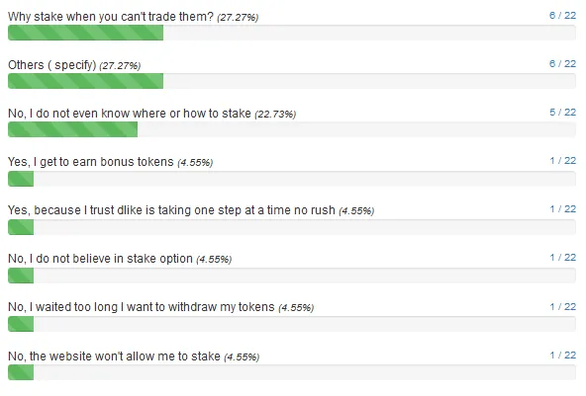Select 'No, the website won't allow me to stake'

coord(114,356)
